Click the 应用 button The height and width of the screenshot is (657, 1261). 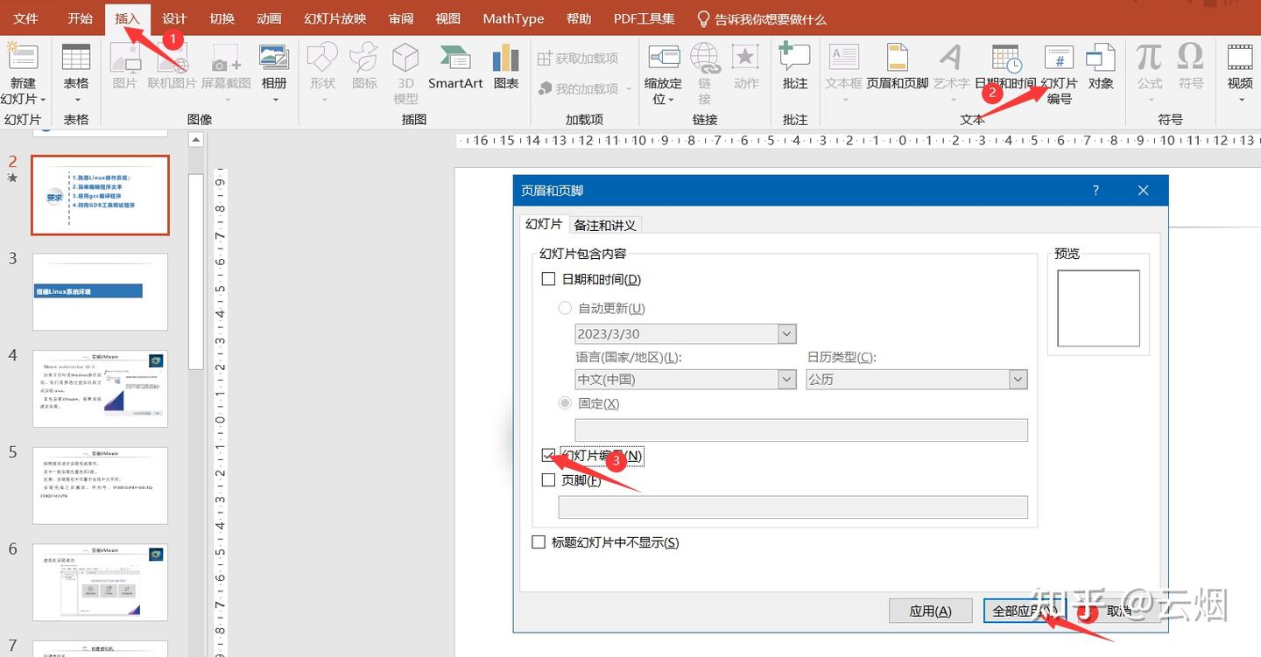tap(930, 610)
